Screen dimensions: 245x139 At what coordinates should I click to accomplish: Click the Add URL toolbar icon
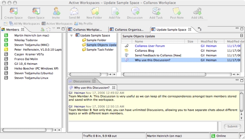[x=197, y=11]
